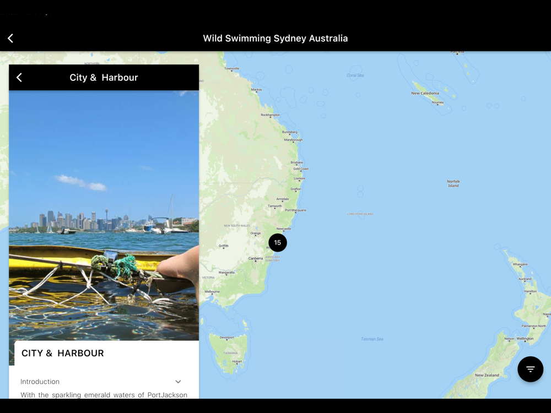Click Coral Sea label on the map
Viewport: 551px width, 413px height.
(x=355, y=75)
